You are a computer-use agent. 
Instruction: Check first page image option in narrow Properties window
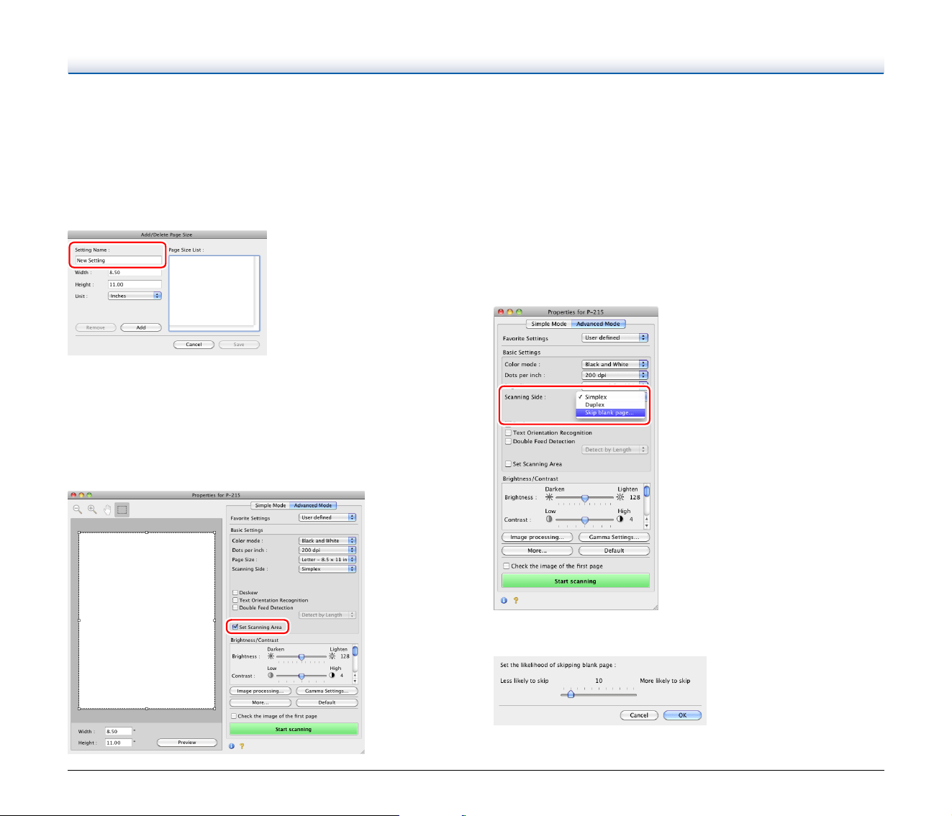pos(507,566)
